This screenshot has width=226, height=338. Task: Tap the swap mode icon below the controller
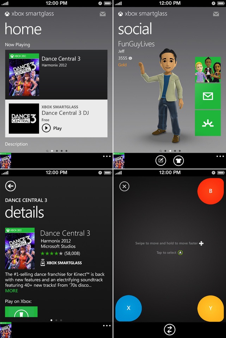[170, 330]
